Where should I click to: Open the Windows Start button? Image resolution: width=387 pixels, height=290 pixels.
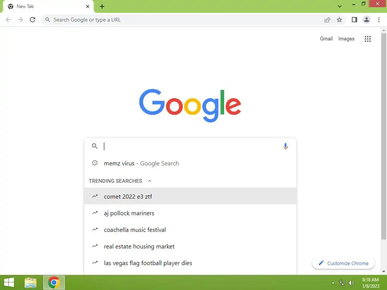(x=9, y=282)
